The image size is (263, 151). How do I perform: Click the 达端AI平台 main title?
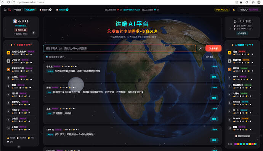(132, 24)
